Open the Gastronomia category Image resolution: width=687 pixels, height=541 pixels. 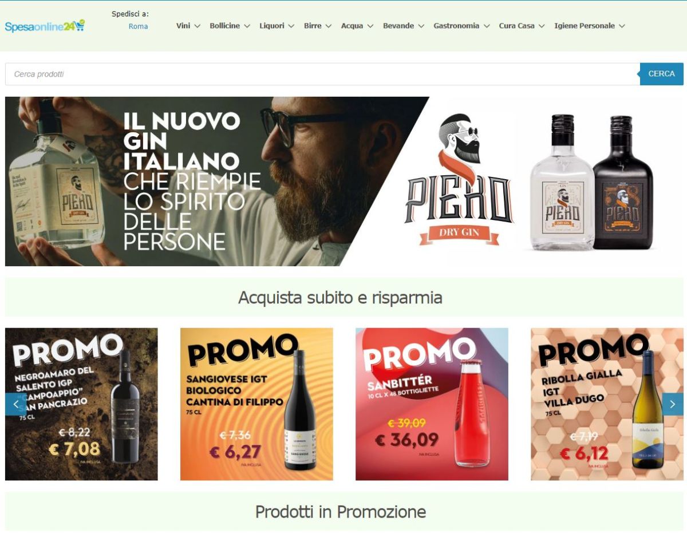(462, 26)
